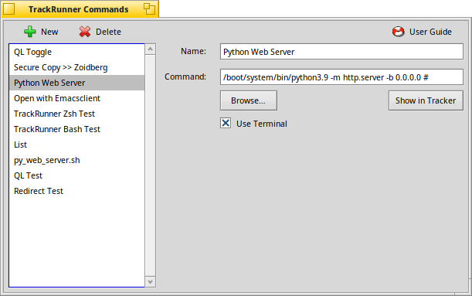Click the window zoom icon in the title tab
This screenshot has width=472, height=296.
[149, 9]
